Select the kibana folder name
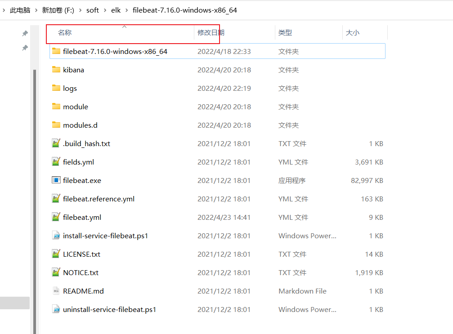The width and height of the screenshot is (453, 334). click(74, 70)
